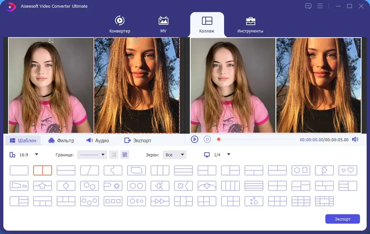The image size is (370, 234).
Task: Select the single-screen template
Action: click(19, 170)
